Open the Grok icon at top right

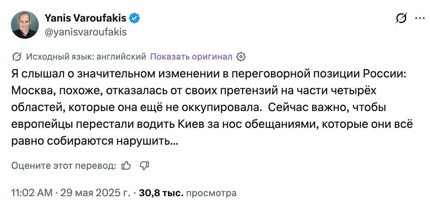click(x=401, y=18)
